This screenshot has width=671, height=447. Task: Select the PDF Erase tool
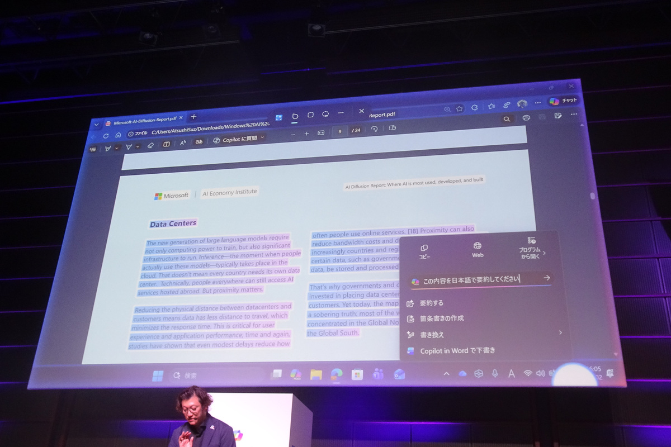[x=150, y=145]
